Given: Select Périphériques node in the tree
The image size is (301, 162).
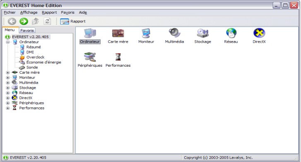Looking at the screenshot, I should point(31,103).
